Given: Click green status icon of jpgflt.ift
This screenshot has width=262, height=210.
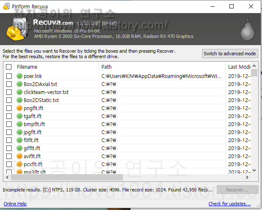Looking at the screenshot, I should pyautogui.click(x=19, y=132).
